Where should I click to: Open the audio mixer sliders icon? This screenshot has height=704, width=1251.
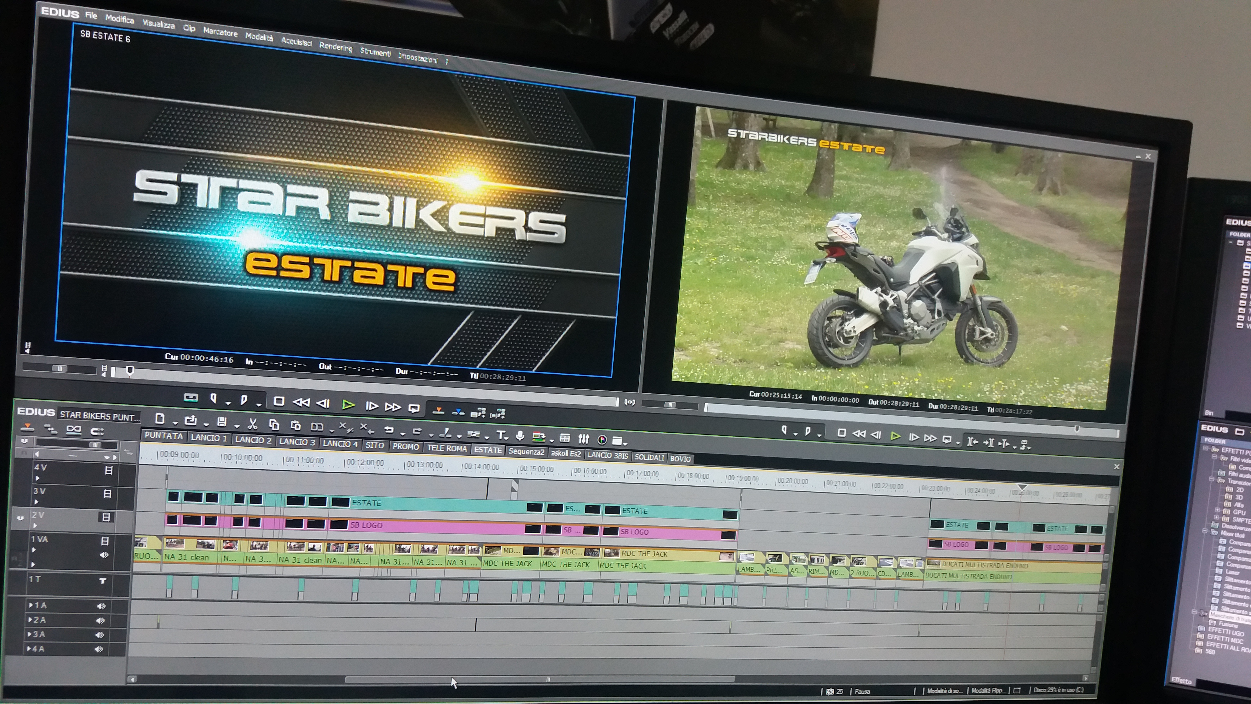(584, 439)
